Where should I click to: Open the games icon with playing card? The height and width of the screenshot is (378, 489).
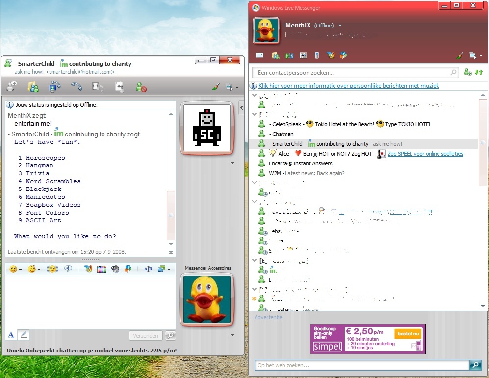[x=119, y=87]
